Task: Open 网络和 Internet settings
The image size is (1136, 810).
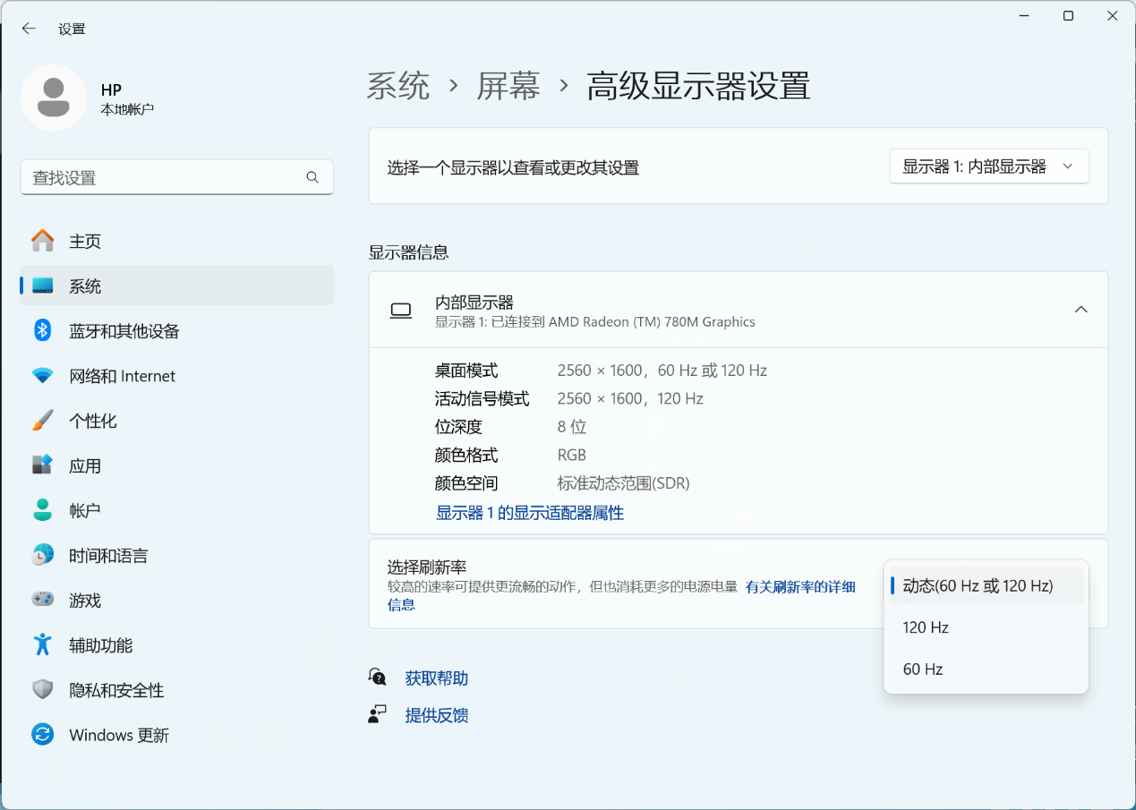Action: pyautogui.click(x=122, y=376)
